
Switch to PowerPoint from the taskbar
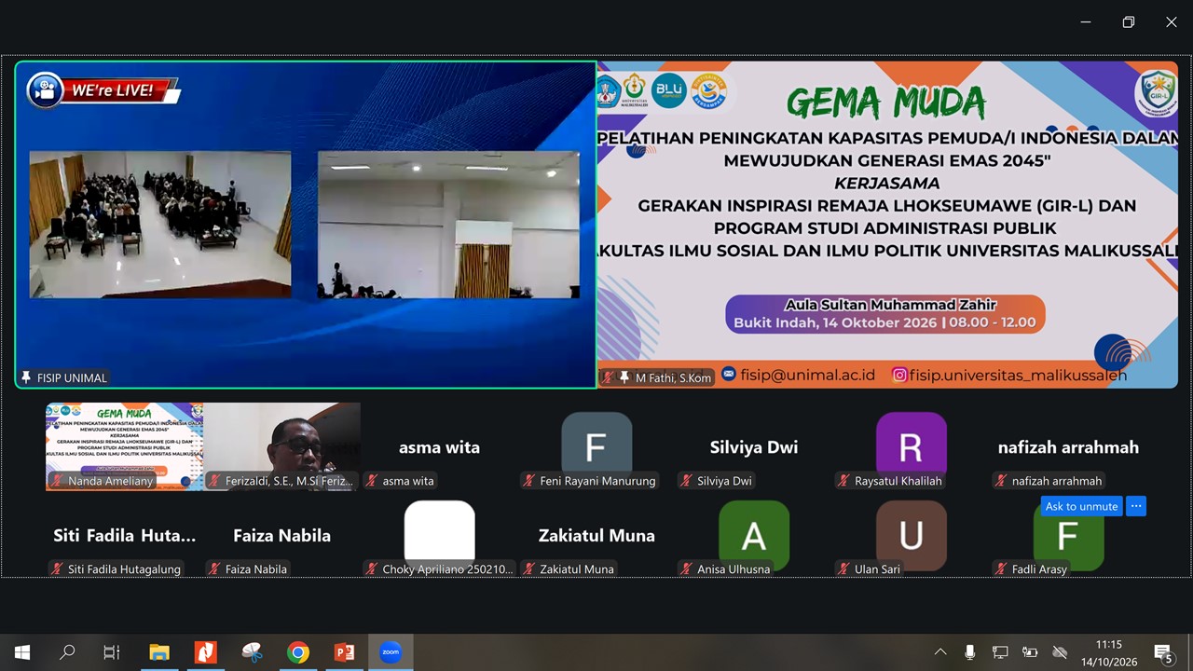345,652
